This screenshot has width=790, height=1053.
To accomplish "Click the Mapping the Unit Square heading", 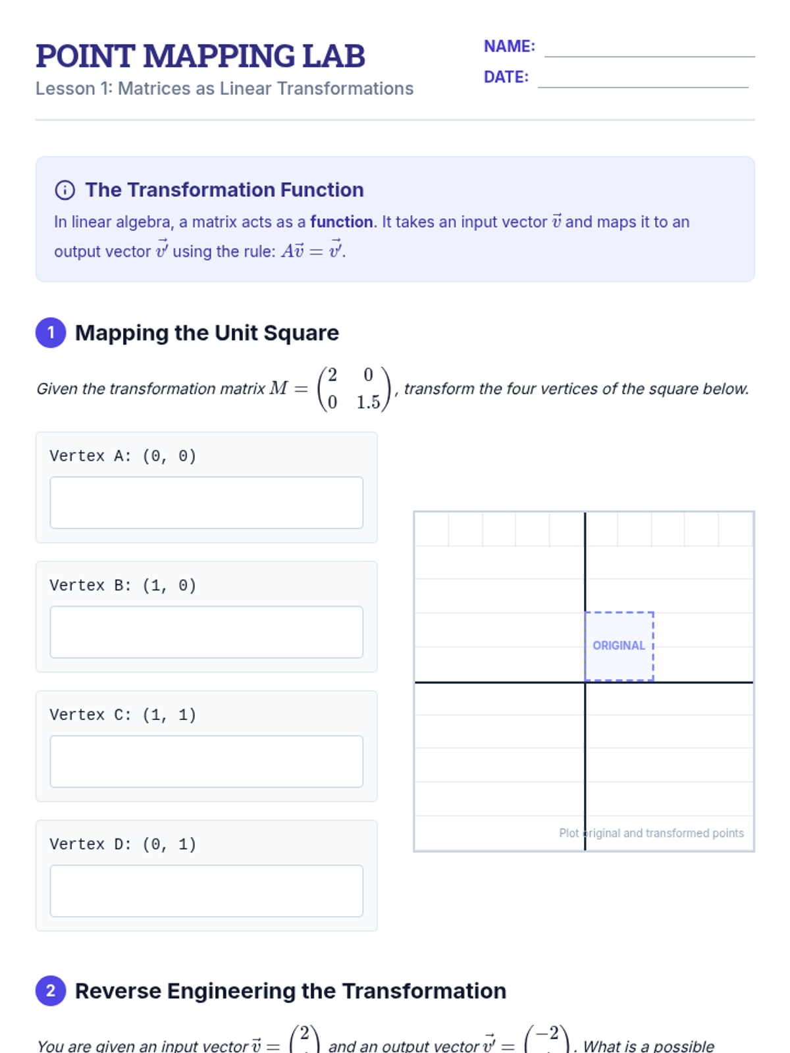I will click(207, 333).
